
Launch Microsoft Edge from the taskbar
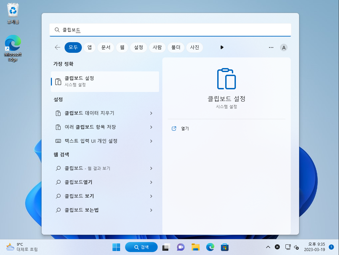coord(210,247)
